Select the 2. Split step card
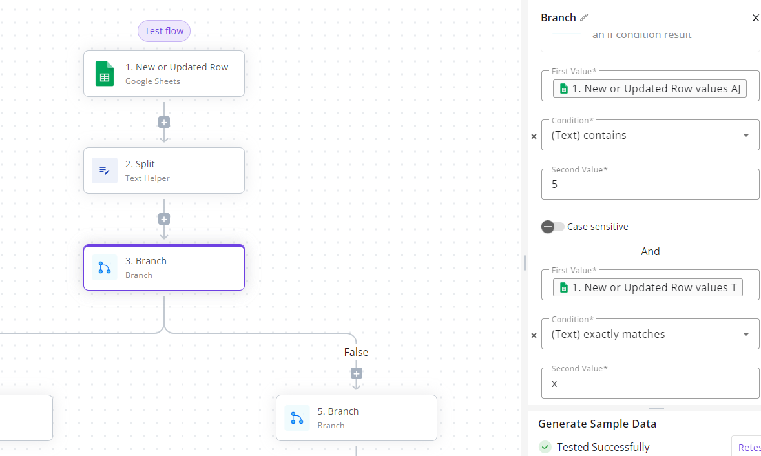The width and height of the screenshot is (761, 456). click(164, 171)
